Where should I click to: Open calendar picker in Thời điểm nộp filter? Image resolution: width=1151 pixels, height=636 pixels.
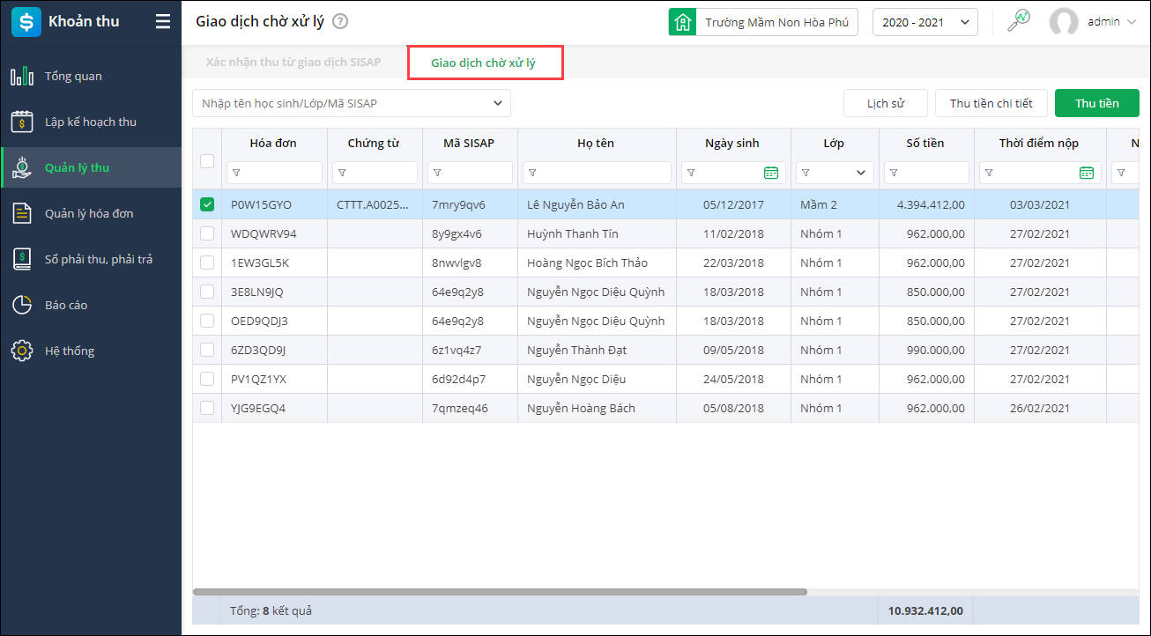(1087, 173)
